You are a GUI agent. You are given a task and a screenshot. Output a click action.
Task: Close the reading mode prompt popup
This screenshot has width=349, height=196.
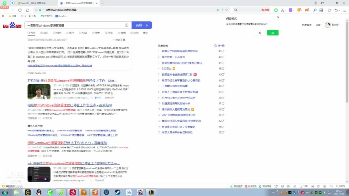tap(278, 17)
